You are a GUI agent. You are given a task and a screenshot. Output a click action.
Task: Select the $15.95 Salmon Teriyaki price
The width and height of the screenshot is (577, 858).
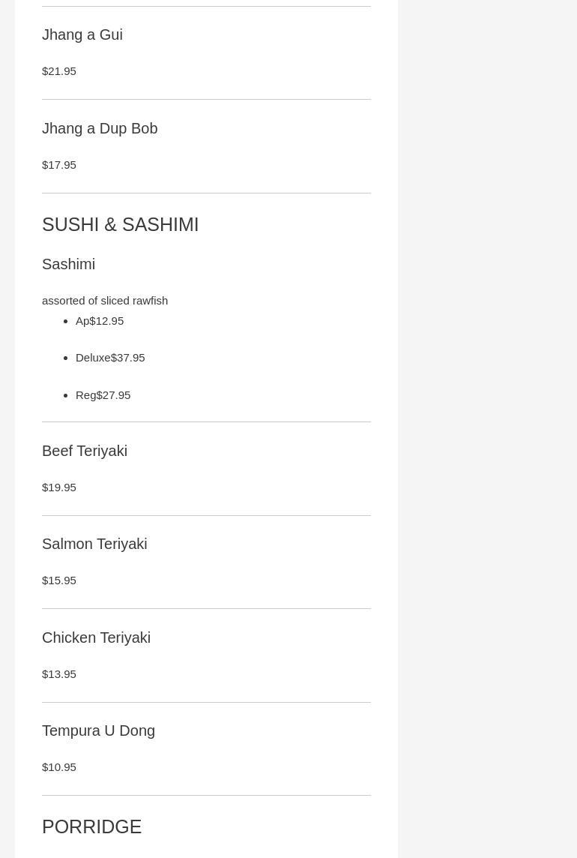tap(59, 580)
